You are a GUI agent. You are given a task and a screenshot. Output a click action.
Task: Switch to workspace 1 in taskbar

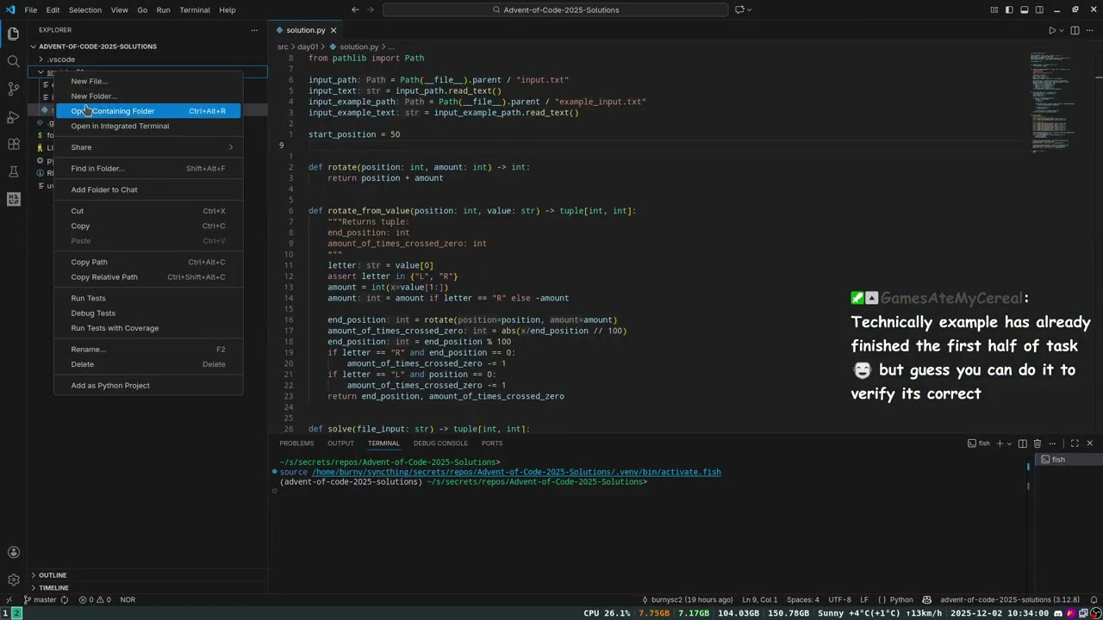tap(5, 613)
